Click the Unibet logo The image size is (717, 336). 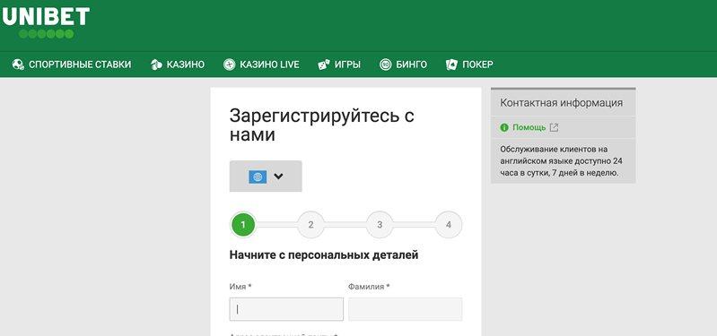(x=46, y=22)
